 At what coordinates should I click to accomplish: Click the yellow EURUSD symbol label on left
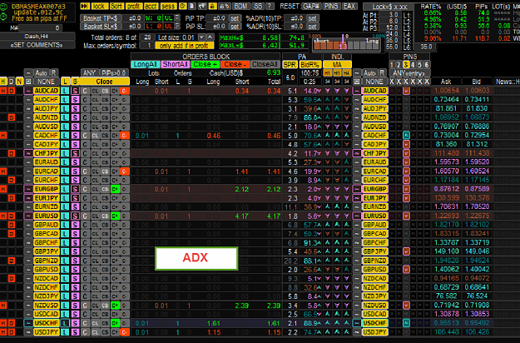46,216
